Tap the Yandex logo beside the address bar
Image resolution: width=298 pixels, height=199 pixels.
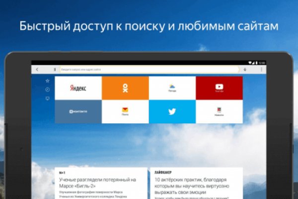coord(55,69)
